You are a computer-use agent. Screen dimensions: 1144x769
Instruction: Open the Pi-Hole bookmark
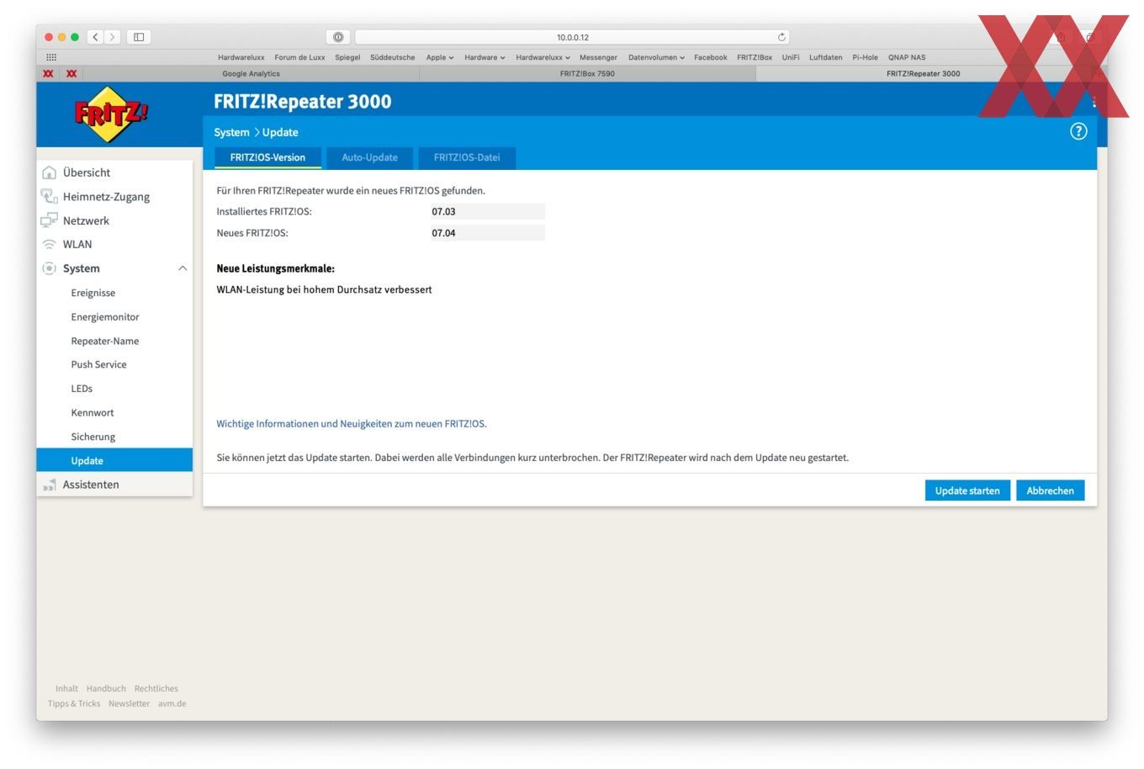coord(865,57)
